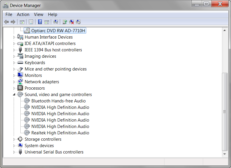Click the Mice and other pointing devices icon
The width and height of the screenshot is (231, 168).
(x=20, y=69)
